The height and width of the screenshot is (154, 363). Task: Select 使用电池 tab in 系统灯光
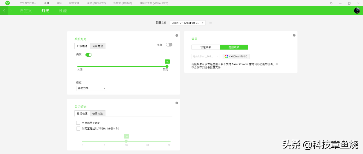click(x=98, y=46)
